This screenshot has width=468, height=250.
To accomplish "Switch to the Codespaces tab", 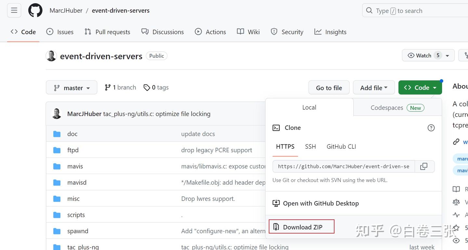I will (397, 108).
